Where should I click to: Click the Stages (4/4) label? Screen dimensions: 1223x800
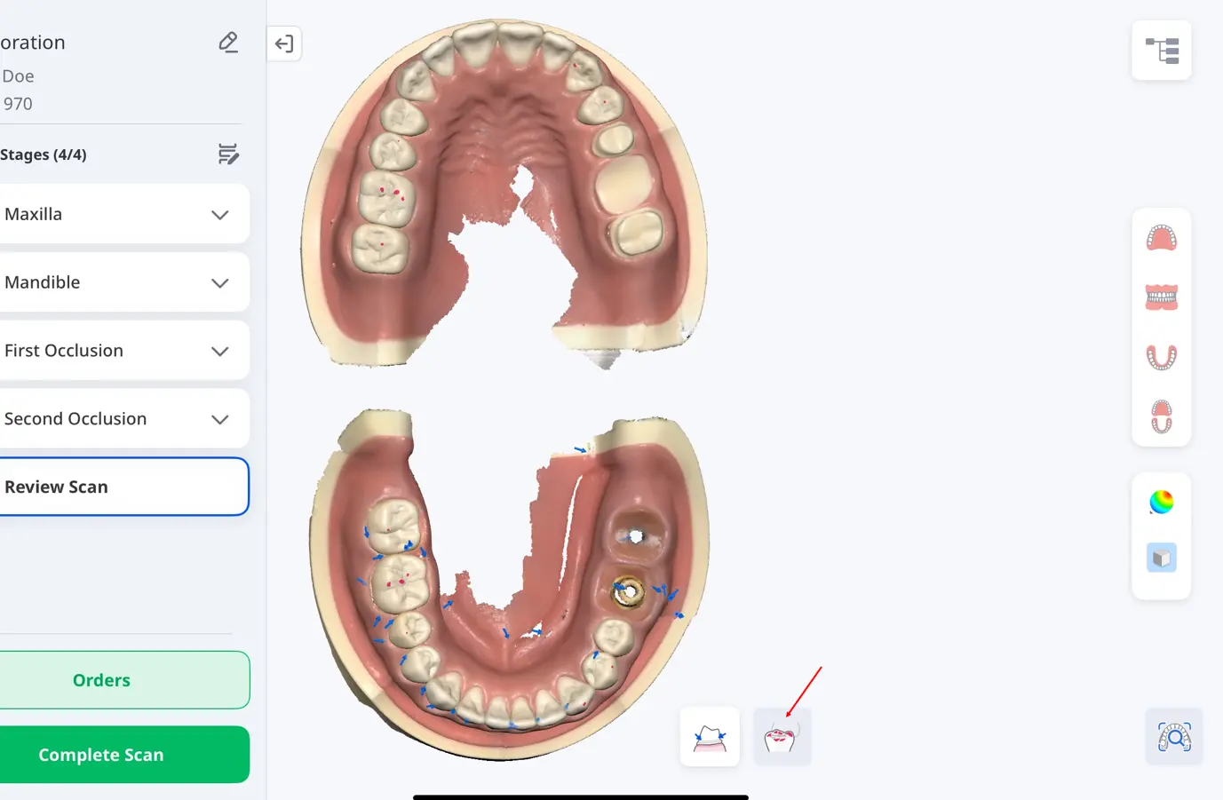tap(44, 154)
